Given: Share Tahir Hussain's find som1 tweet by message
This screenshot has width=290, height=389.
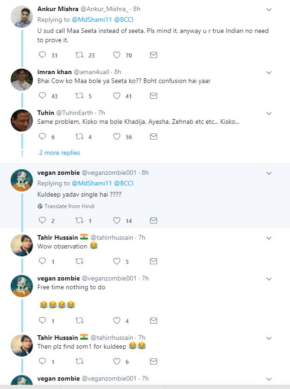Looking at the screenshot, I should click(154, 361).
